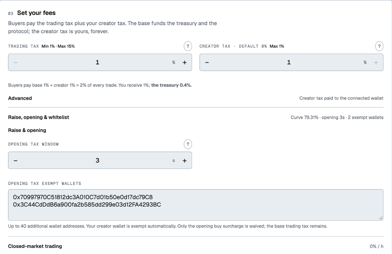
Task: Click the 'Set your fees' heading
Action: click(36, 13)
